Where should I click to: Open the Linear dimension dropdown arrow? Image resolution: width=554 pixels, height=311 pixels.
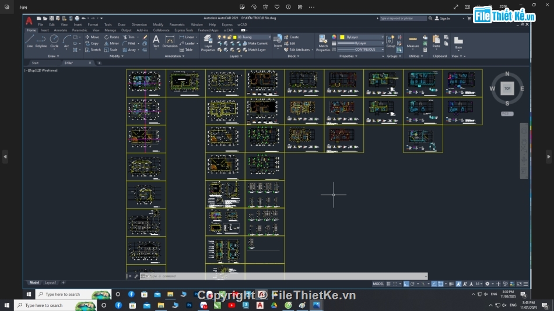(x=197, y=37)
